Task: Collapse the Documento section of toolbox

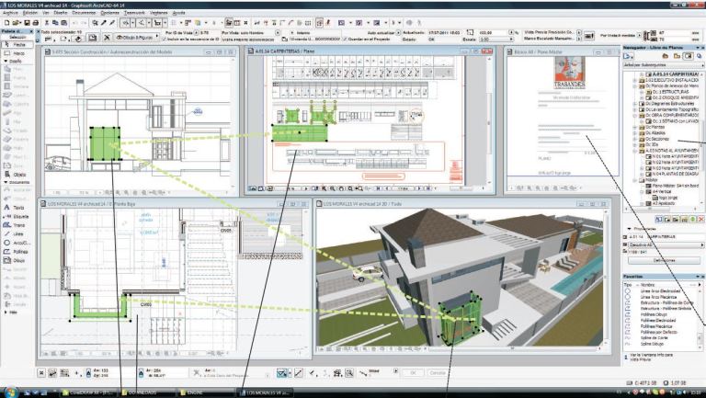Action: 6,182
